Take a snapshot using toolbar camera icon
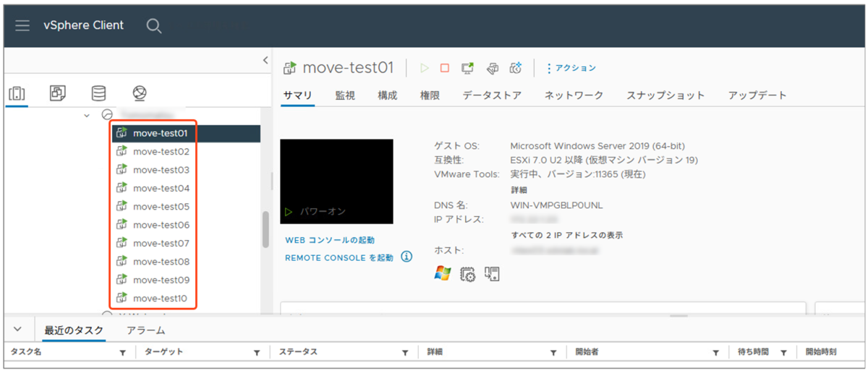Screen dimensions: 868x373 (516, 68)
